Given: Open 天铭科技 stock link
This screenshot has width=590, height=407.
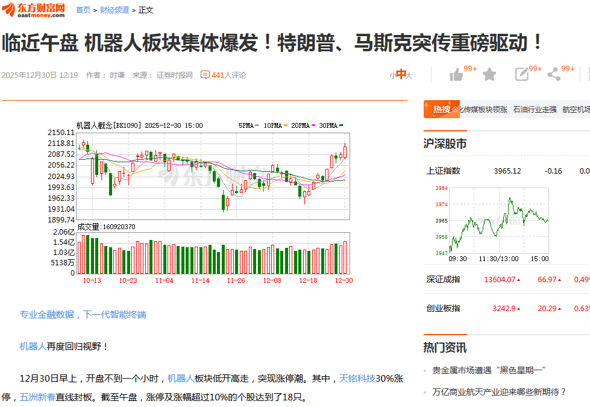Looking at the screenshot, I should click(x=357, y=379).
